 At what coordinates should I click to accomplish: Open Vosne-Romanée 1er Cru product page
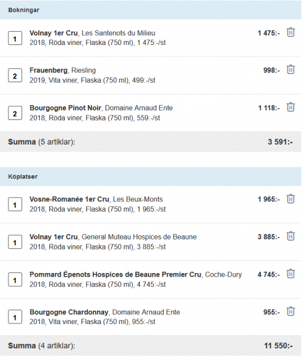click(69, 199)
